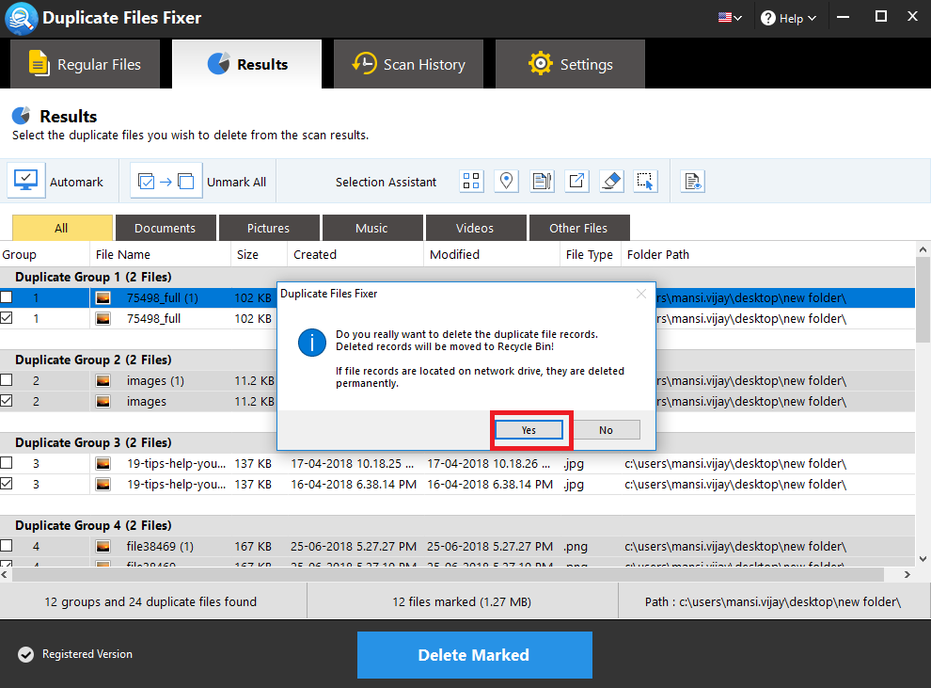Click the info icon in the dialog
The width and height of the screenshot is (931, 688).
tap(312, 343)
